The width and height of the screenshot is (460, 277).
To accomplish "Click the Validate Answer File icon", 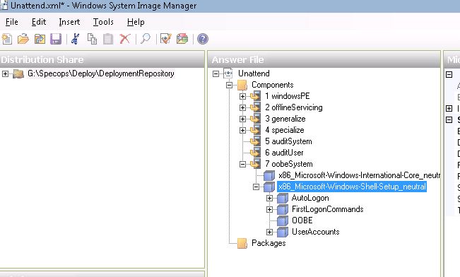I will [166, 39].
